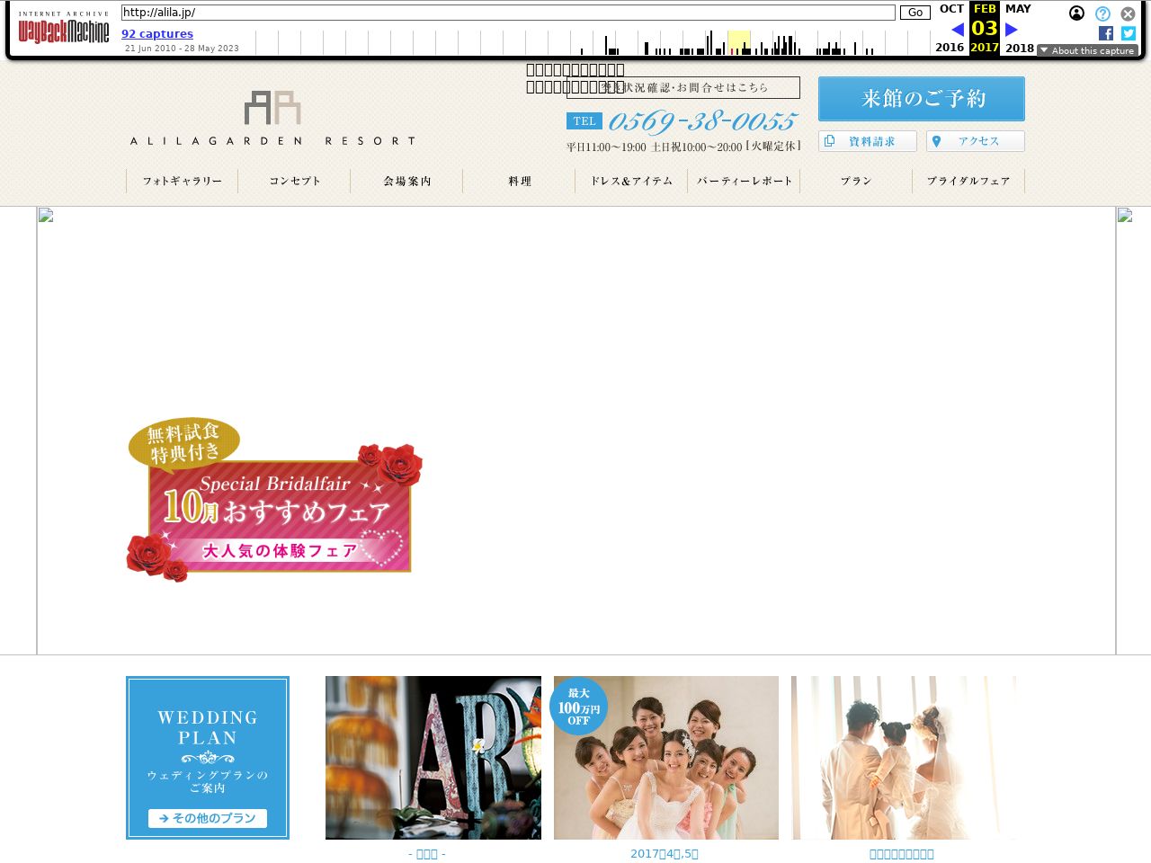
Task: Open the 92 captures link
Action: (x=157, y=34)
